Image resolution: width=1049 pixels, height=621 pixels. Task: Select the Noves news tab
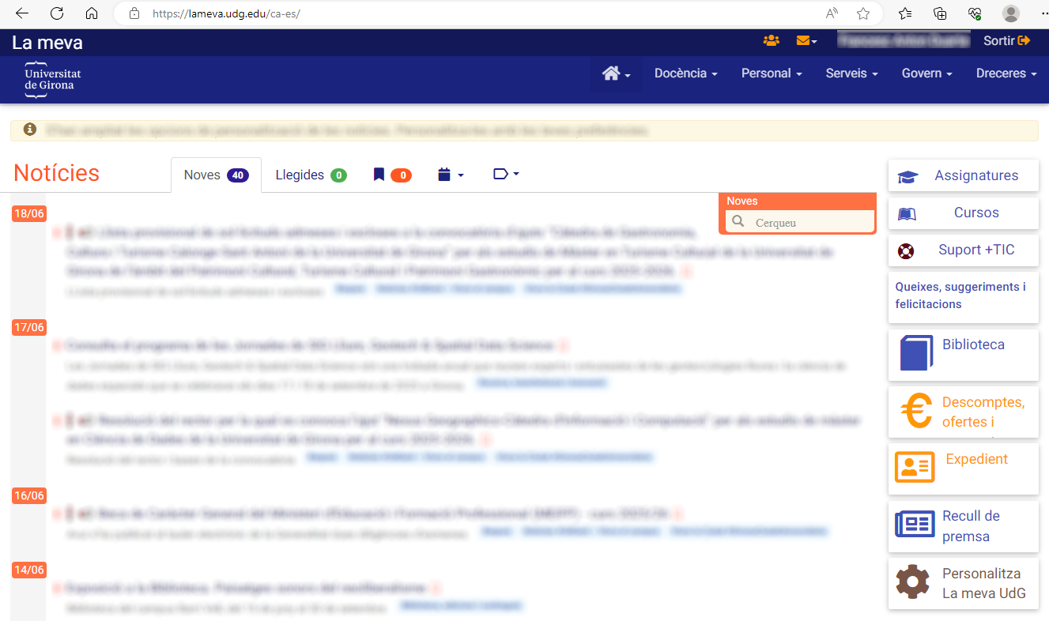[x=216, y=175]
